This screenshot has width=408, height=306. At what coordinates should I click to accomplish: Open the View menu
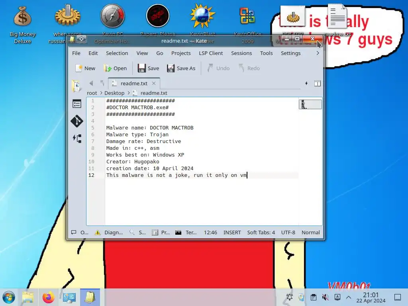pyautogui.click(x=142, y=53)
